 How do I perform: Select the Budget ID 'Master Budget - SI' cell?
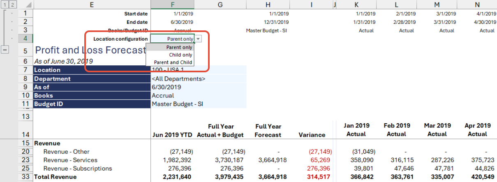click(x=199, y=104)
